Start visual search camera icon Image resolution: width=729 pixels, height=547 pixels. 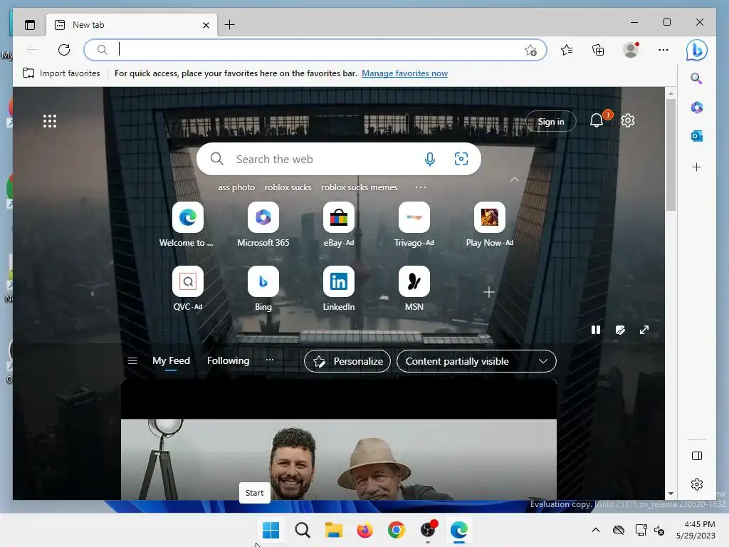pyautogui.click(x=461, y=159)
